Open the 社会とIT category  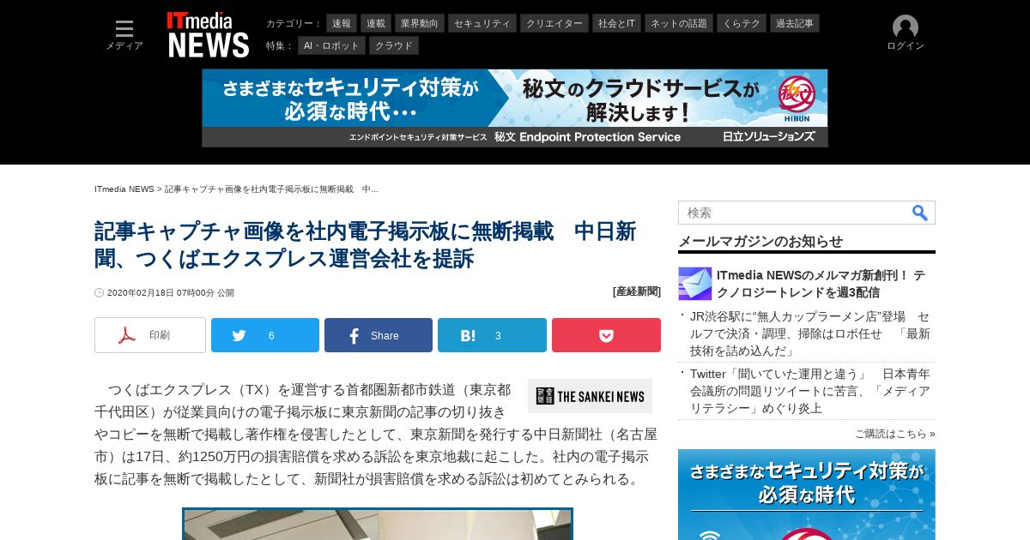click(x=617, y=23)
